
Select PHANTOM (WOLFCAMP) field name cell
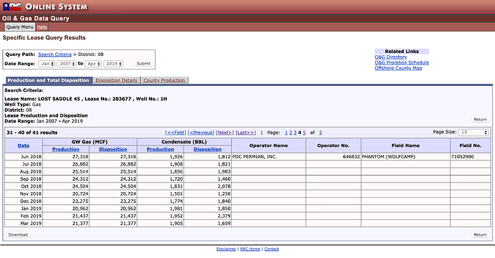point(405,157)
